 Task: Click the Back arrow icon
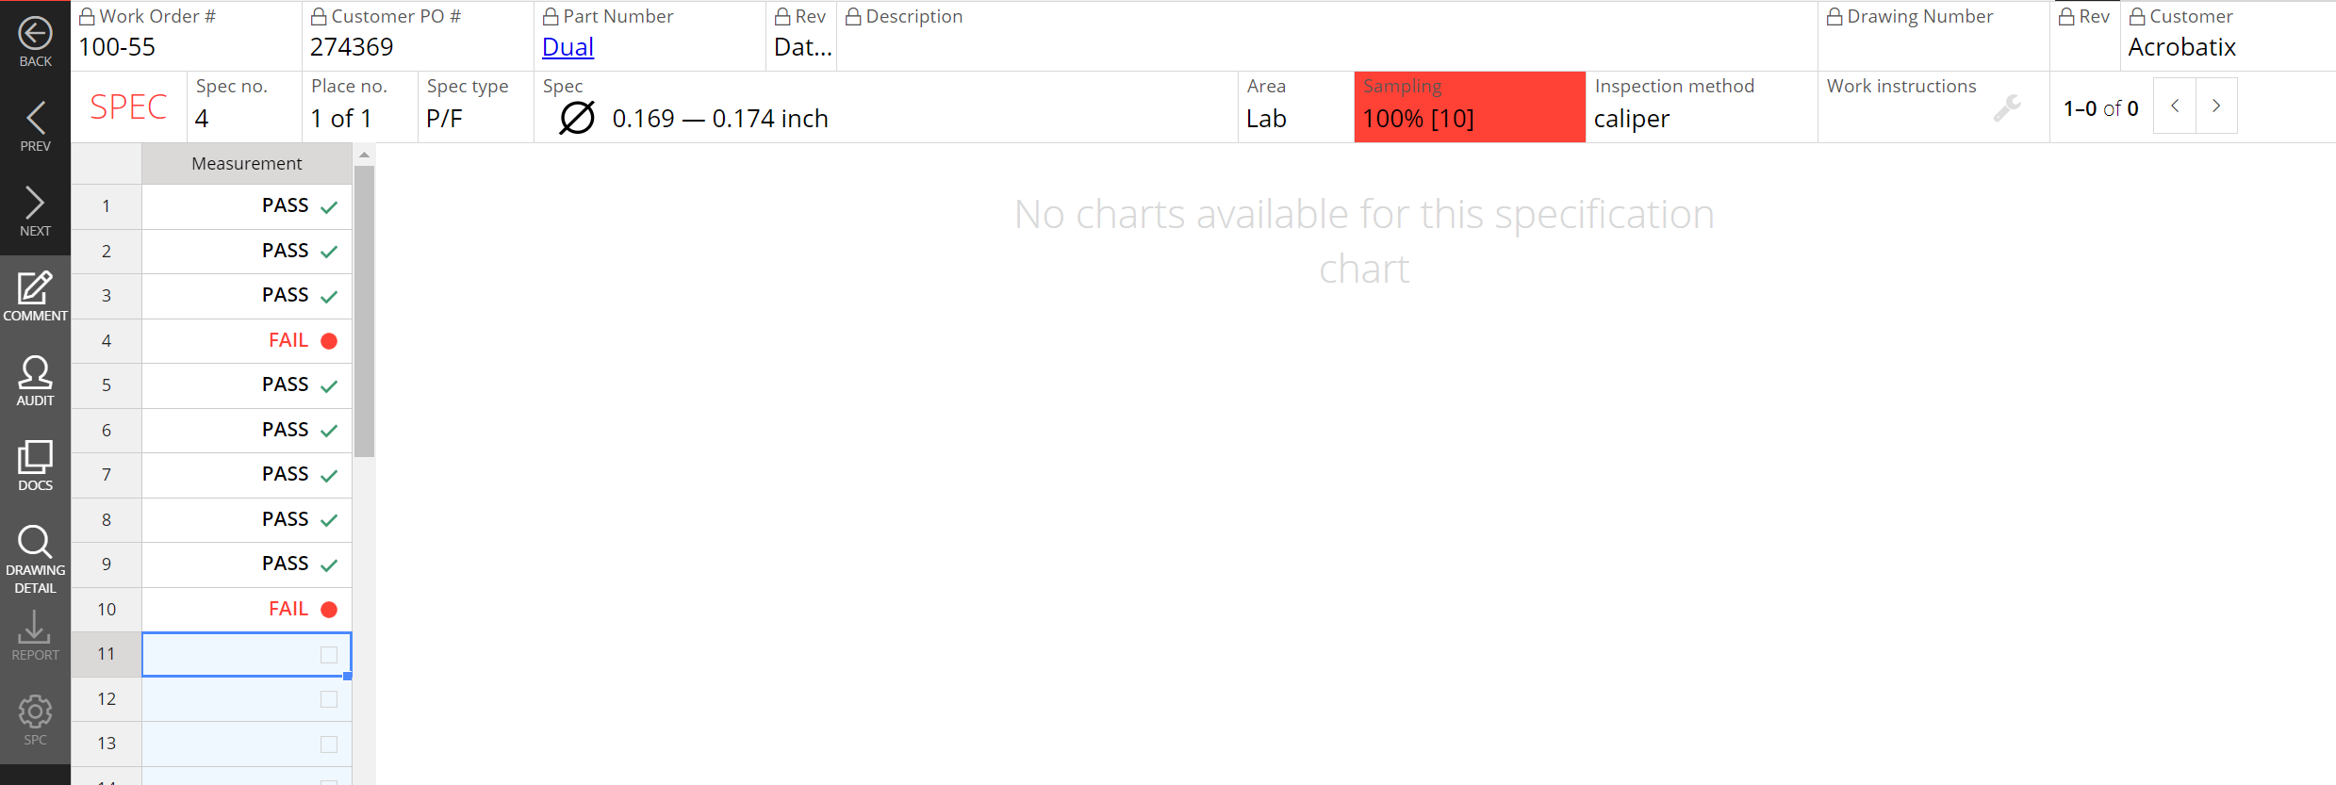pos(35,35)
